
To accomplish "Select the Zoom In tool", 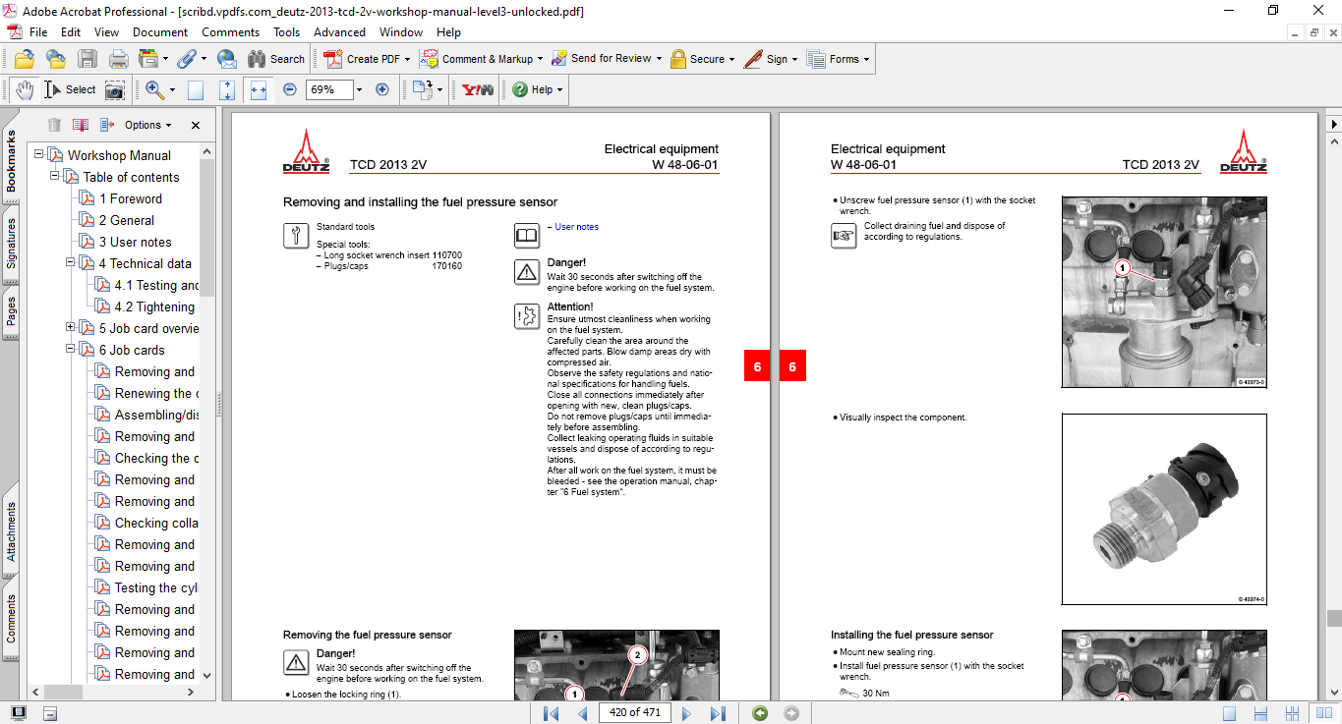I will click(x=155, y=89).
